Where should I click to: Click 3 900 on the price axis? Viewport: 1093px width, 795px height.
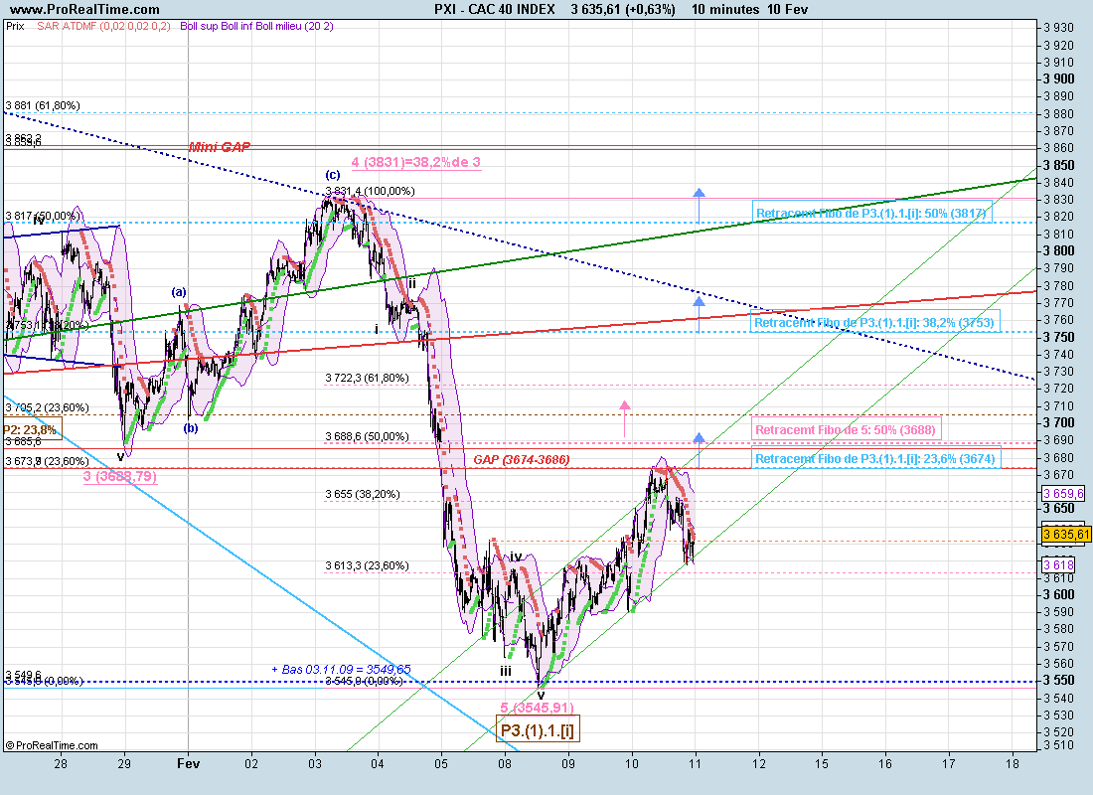coord(1059,79)
